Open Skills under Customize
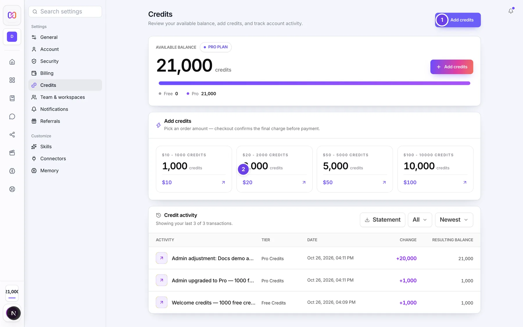Viewport: 523px width, 327px height. click(65, 146)
